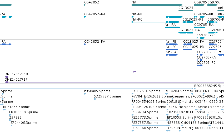
Task: Select the CG13025-PB protein label
Action: [193, 47]
